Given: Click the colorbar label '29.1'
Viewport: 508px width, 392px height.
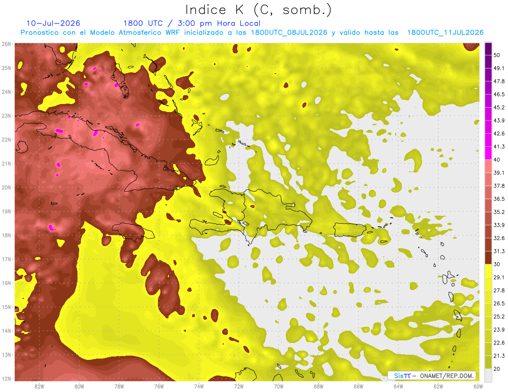Looking at the screenshot, I should [x=499, y=277].
